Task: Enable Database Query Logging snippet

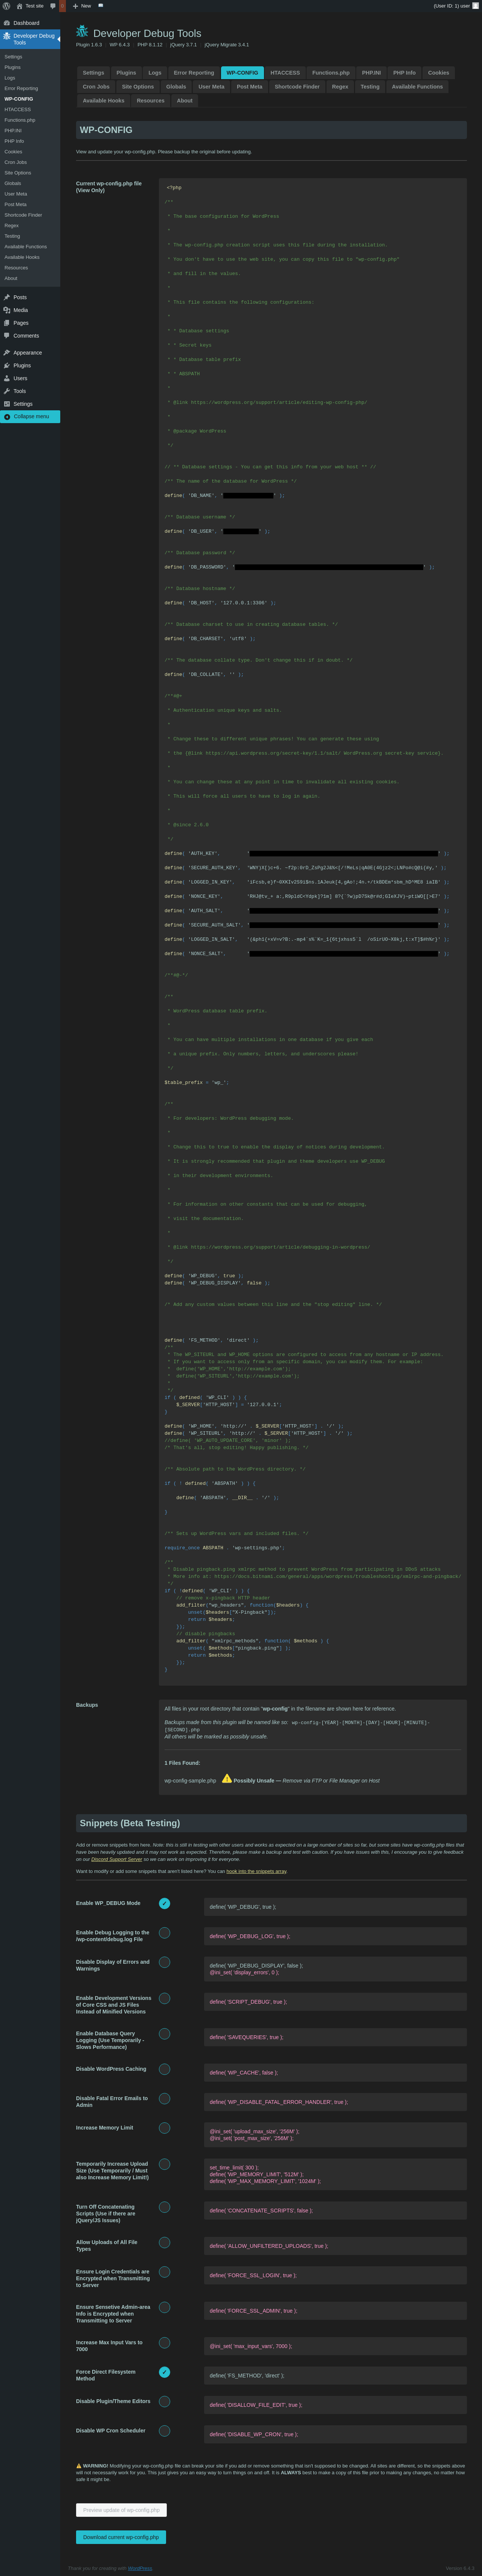Action: (x=164, y=2033)
